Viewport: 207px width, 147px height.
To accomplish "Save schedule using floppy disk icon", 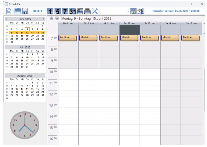I will click(25, 11).
